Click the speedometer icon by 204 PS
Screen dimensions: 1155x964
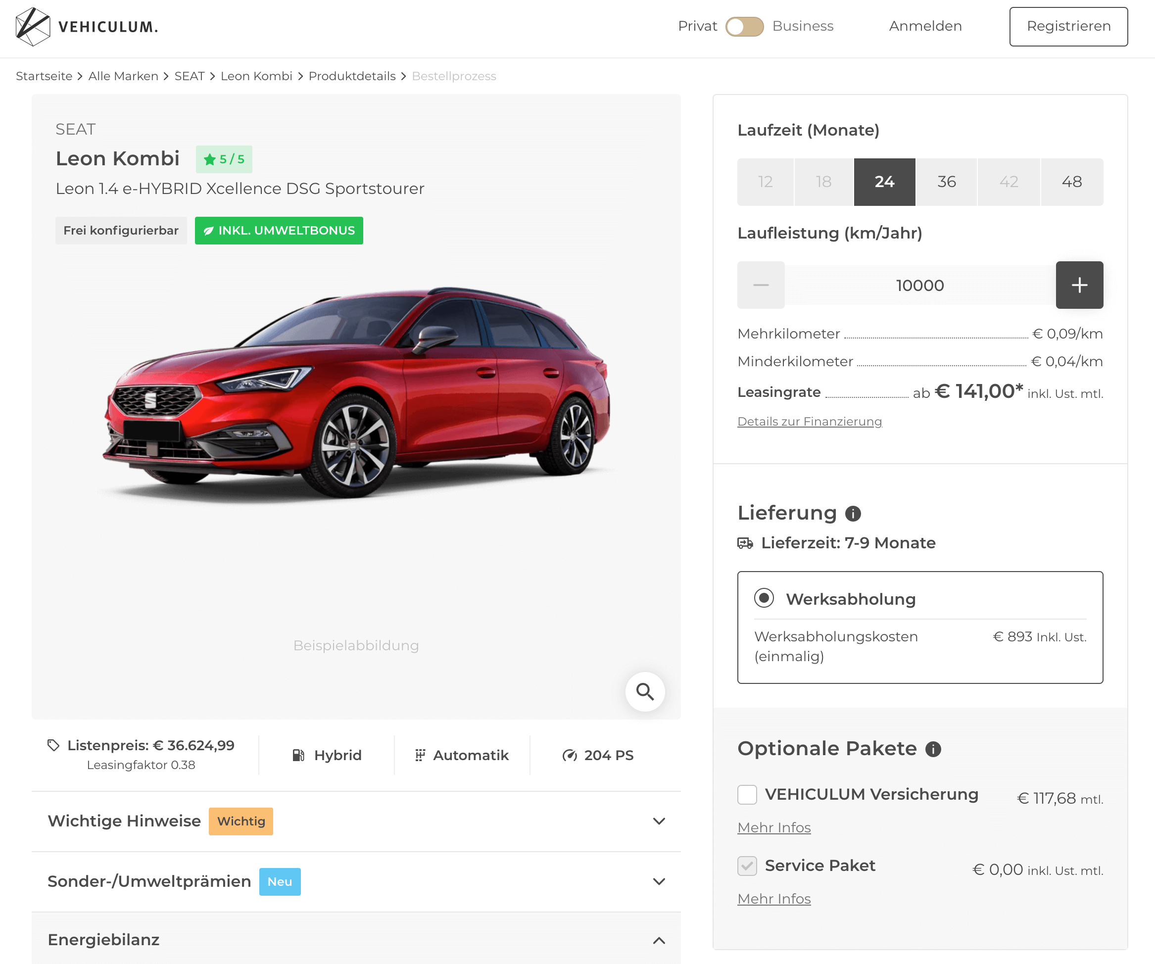569,755
